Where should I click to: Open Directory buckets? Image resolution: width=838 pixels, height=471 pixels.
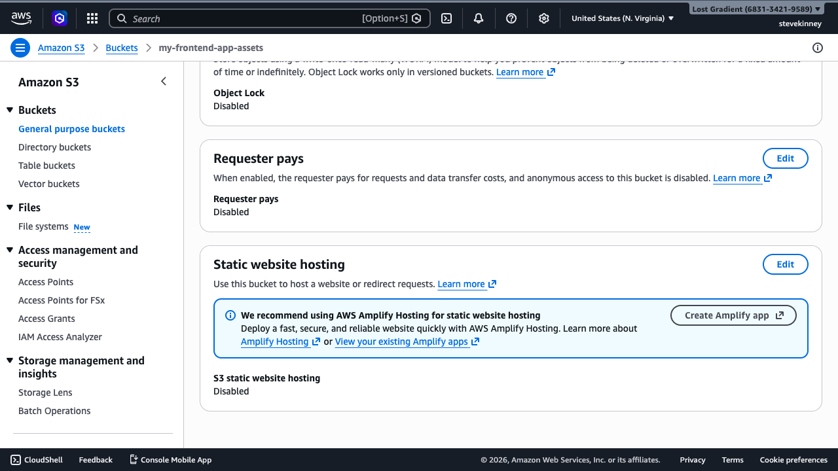pos(54,147)
